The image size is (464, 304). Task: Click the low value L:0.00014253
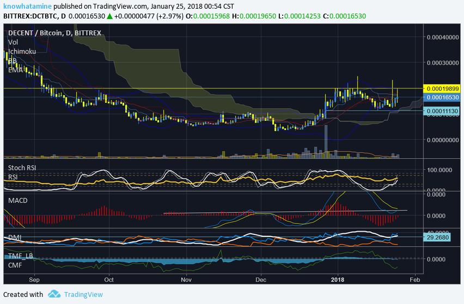point(299,16)
